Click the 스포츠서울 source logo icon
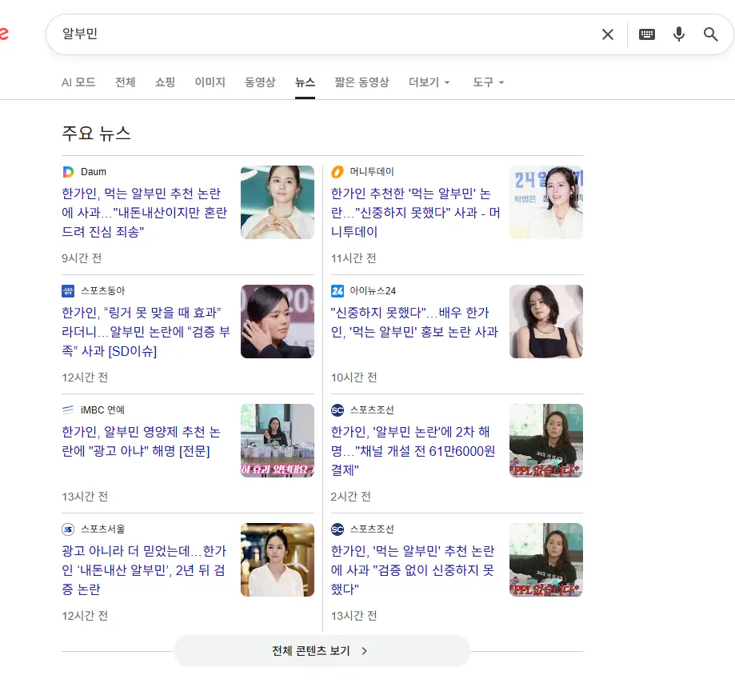Viewport: 735px width, 699px height. [x=69, y=529]
